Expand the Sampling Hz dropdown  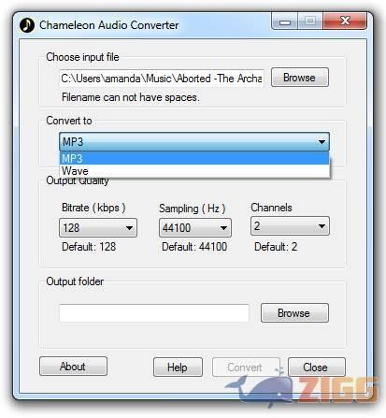tap(195, 228)
